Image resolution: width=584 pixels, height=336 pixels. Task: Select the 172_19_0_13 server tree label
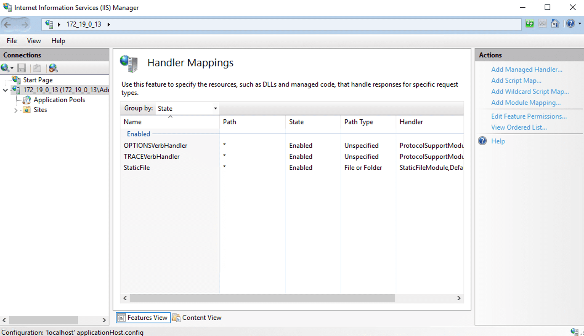66,90
